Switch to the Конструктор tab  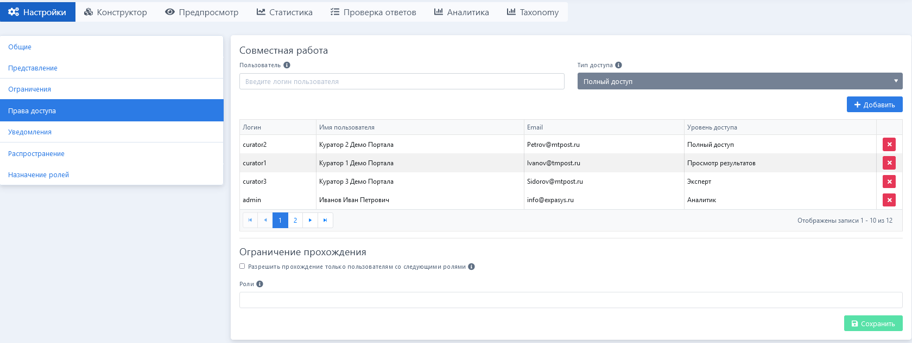pyautogui.click(x=116, y=12)
